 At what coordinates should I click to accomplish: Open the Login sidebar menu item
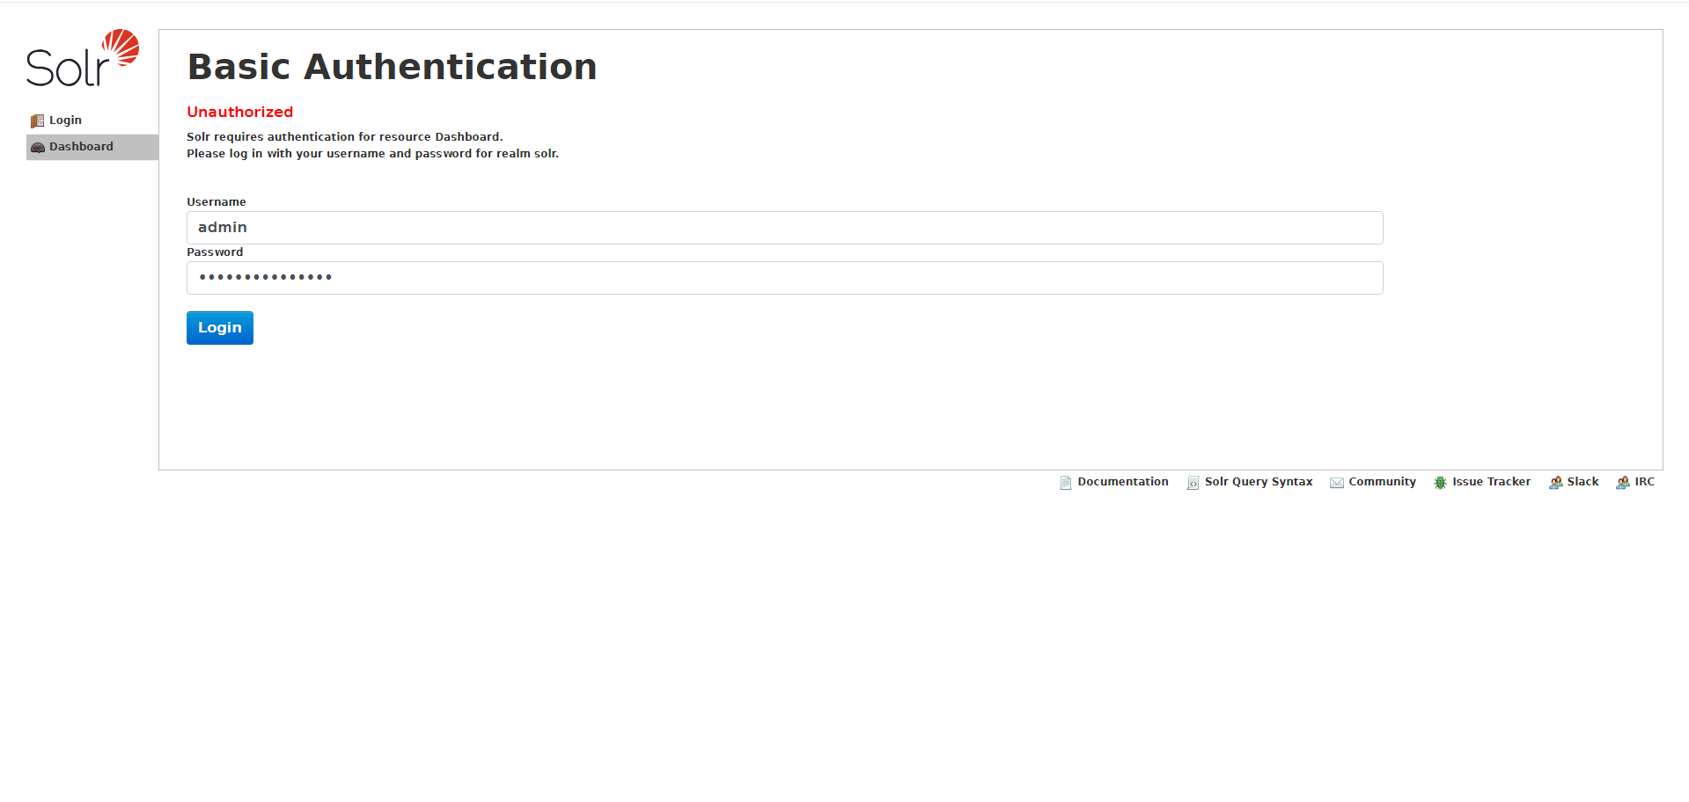point(92,120)
